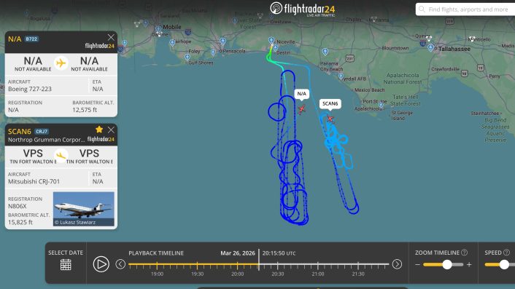Open the Flightradar24 logo homepage
Screen dimensions: 515x289
(x=303, y=9)
